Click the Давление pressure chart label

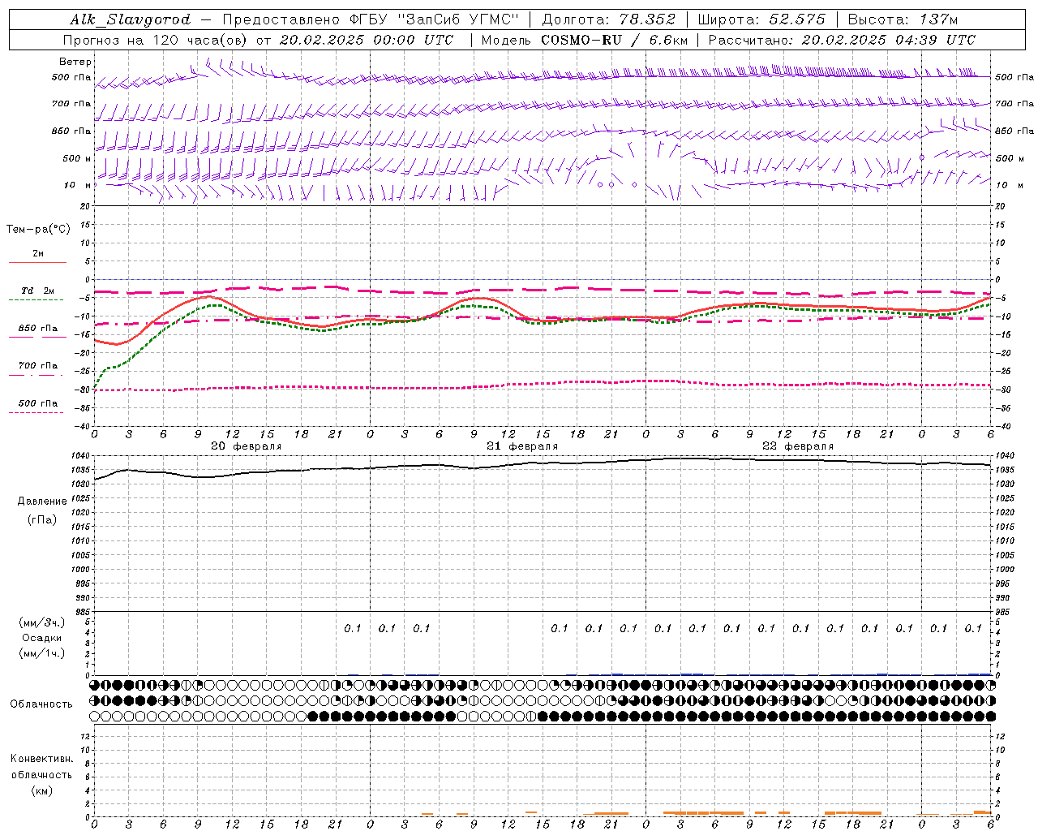coord(42,502)
